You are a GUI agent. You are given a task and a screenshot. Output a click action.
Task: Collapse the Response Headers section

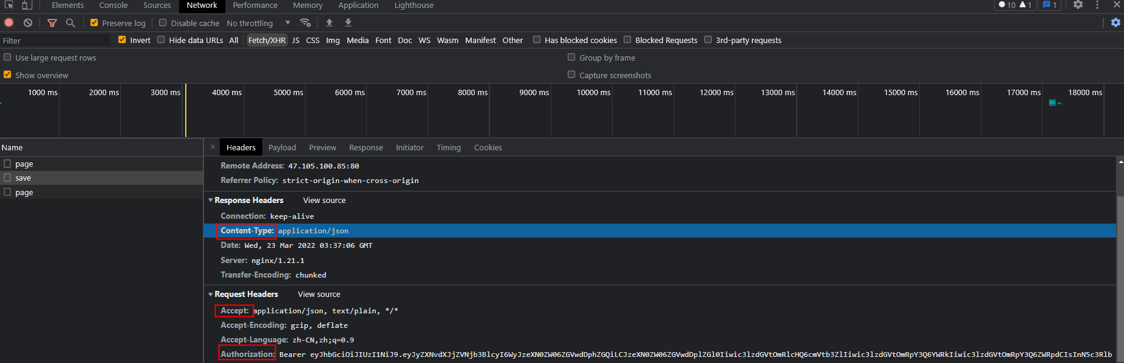coord(211,200)
